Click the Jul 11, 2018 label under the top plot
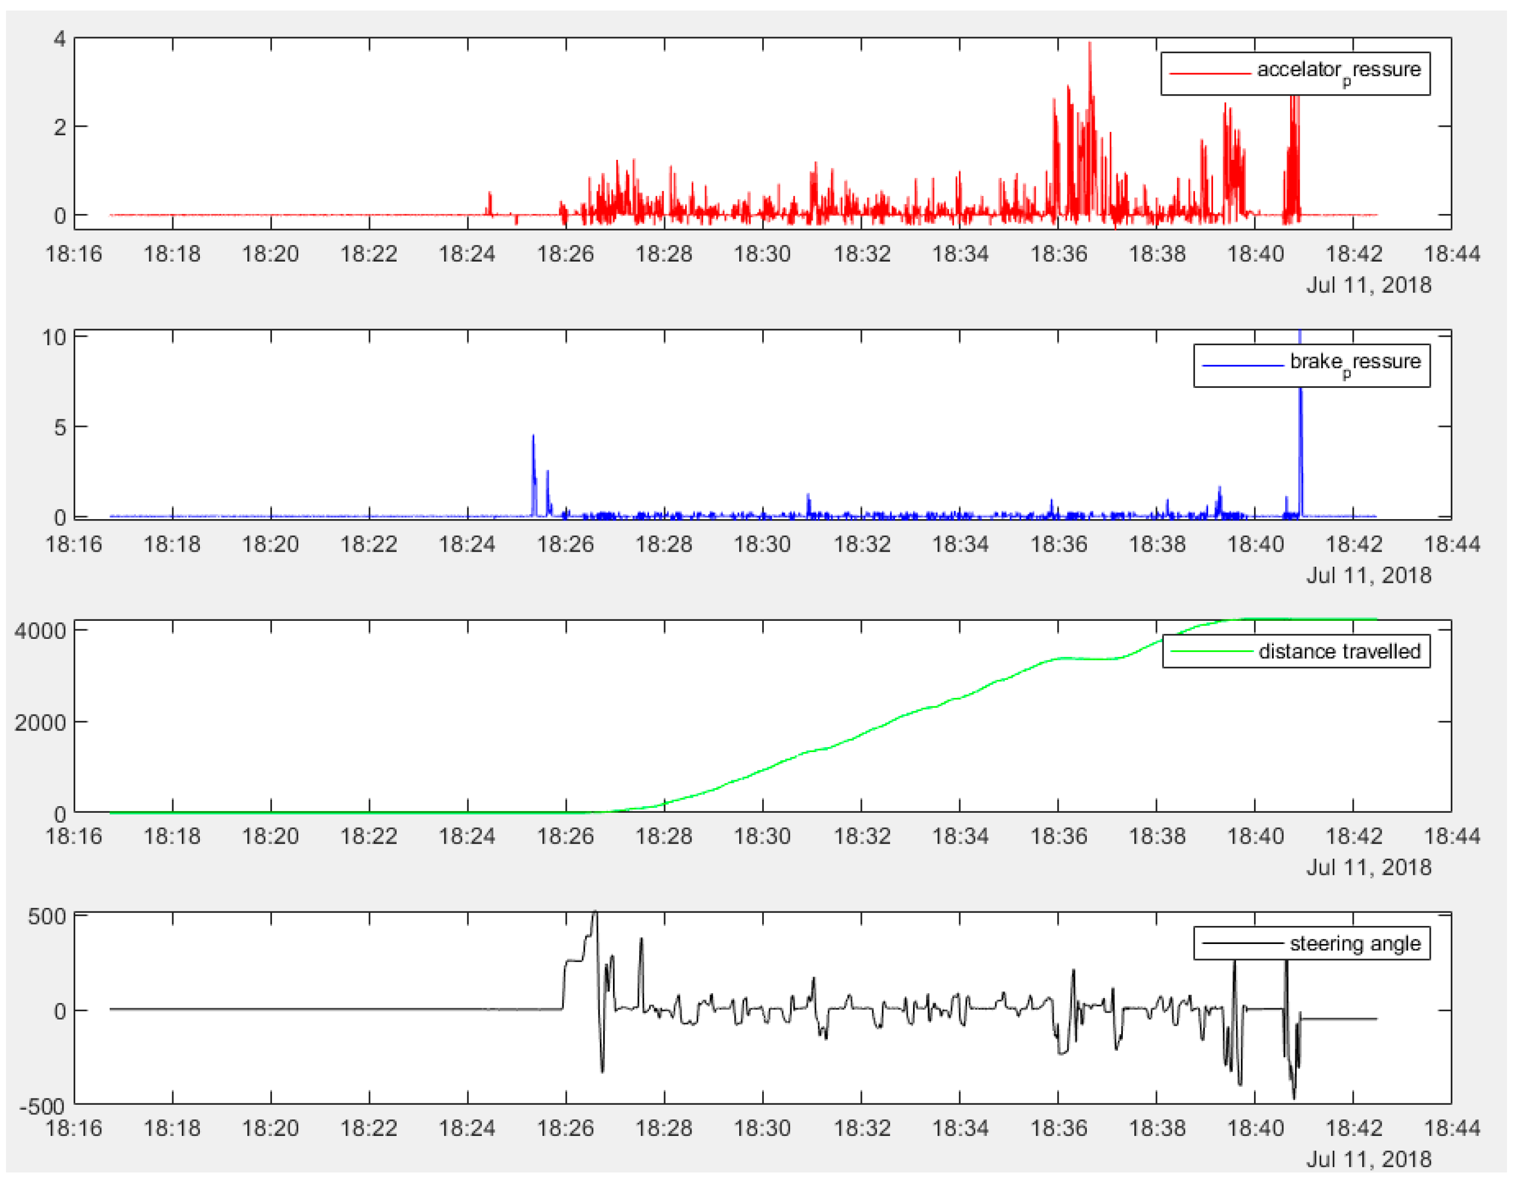This screenshot has height=1179, width=1515. (x=1370, y=283)
